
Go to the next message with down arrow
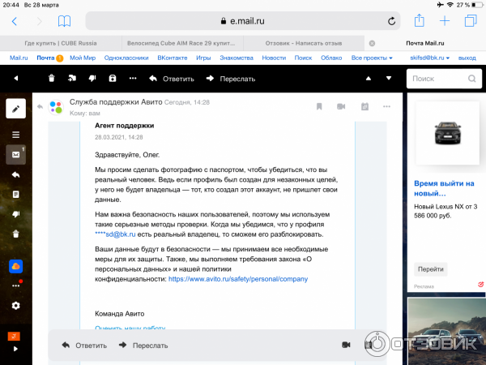pyautogui.click(x=388, y=79)
